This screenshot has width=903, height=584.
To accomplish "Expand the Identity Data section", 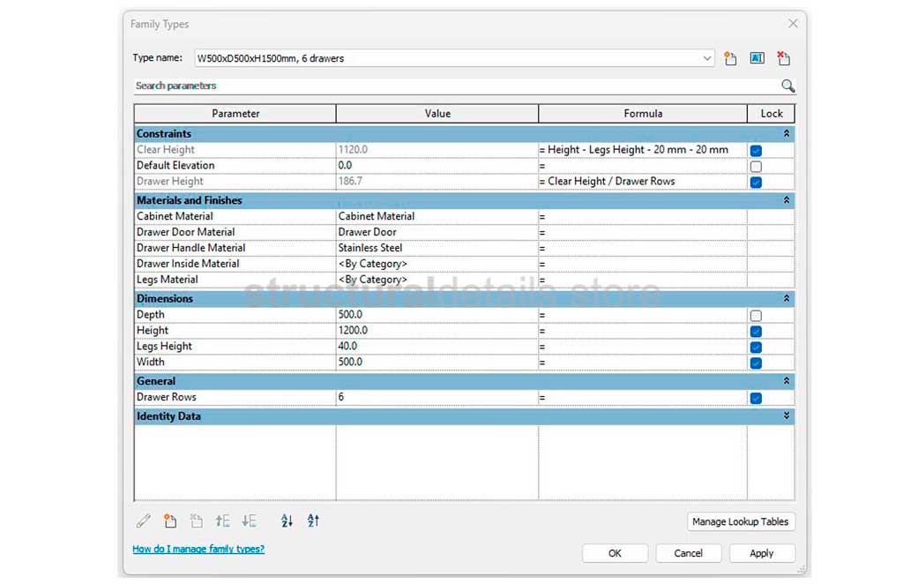I will (x=786, y=416).
